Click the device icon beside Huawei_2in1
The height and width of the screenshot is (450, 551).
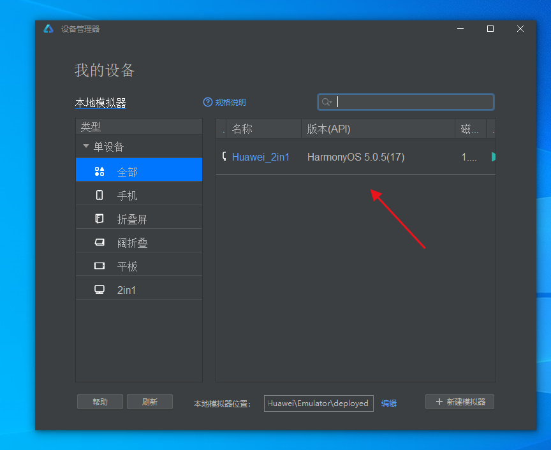tap(224, 156)
